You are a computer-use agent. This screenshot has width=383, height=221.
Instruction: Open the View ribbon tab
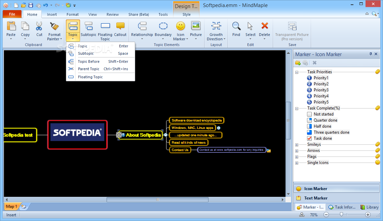pos(92,14)
